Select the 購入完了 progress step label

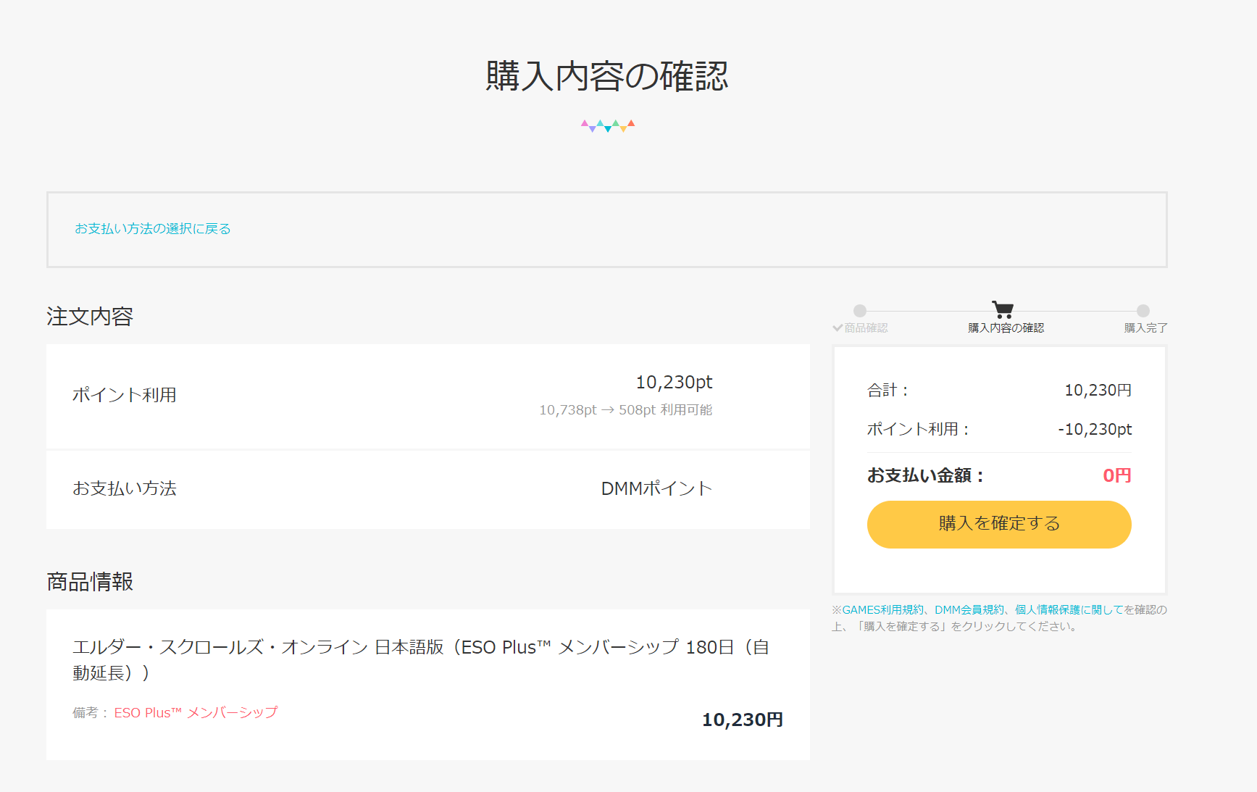coord(1145,328)
